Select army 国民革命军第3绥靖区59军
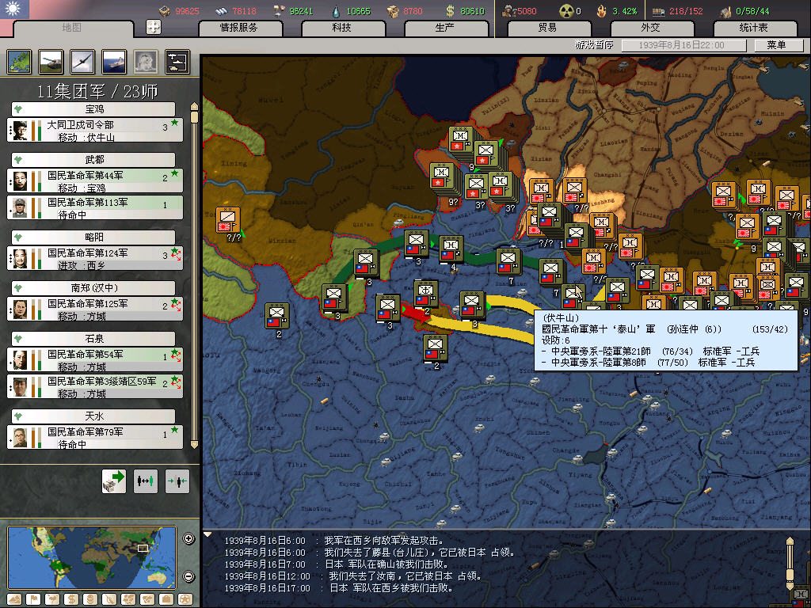Screen dimensions: 811x608 pos(95,386)
